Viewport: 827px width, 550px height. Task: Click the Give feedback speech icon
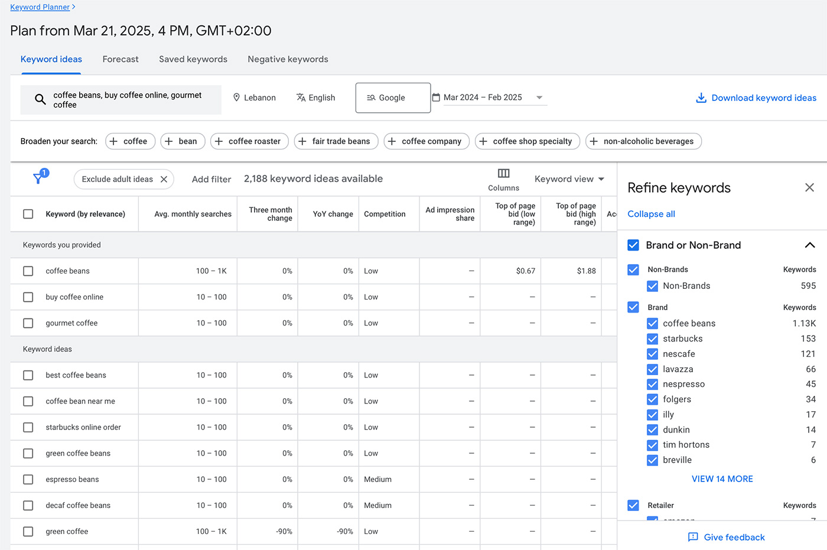coord(693,537)
